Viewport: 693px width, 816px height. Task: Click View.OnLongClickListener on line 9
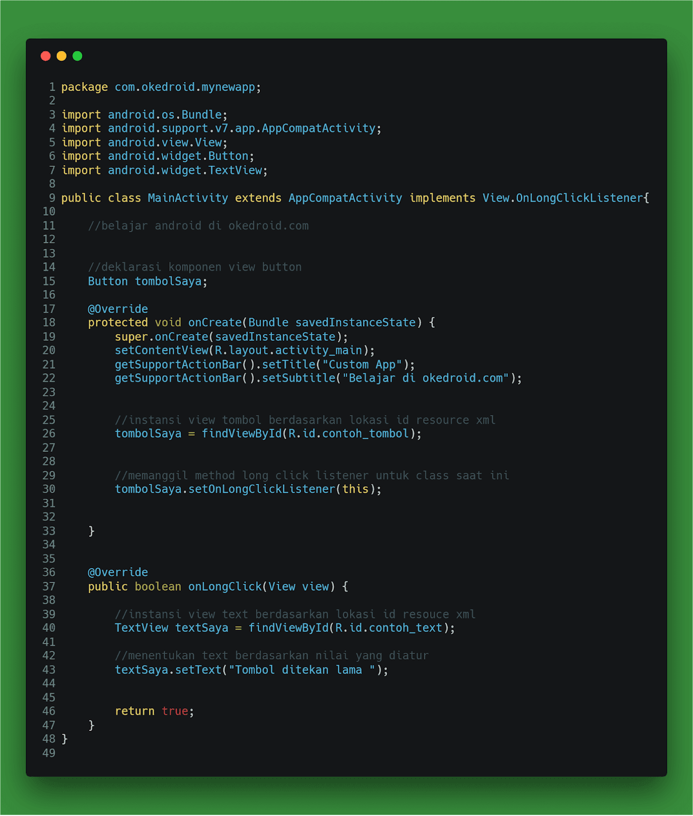(563, 198)
